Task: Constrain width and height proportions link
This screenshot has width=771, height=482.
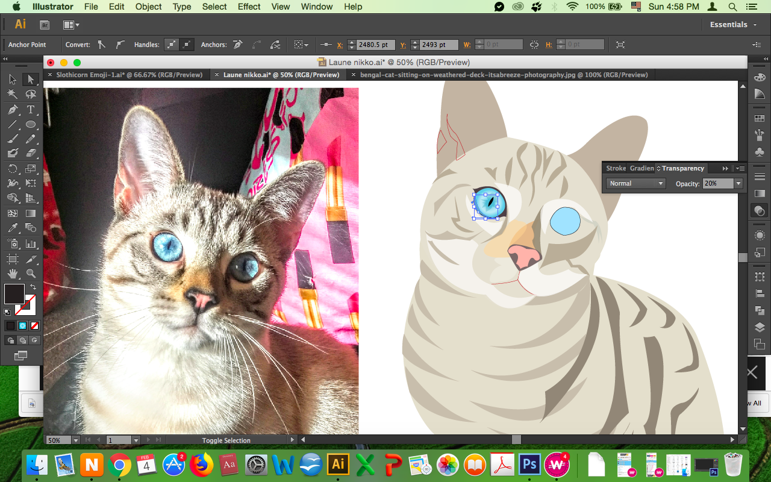Action: [534, 45]
